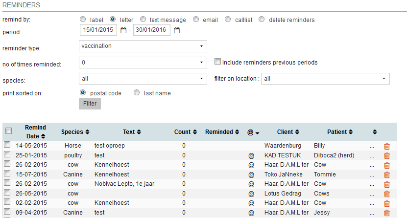Viewport: 407px width, 218px height.
Task: Sort the table by Species header
Action: (75, 132)
